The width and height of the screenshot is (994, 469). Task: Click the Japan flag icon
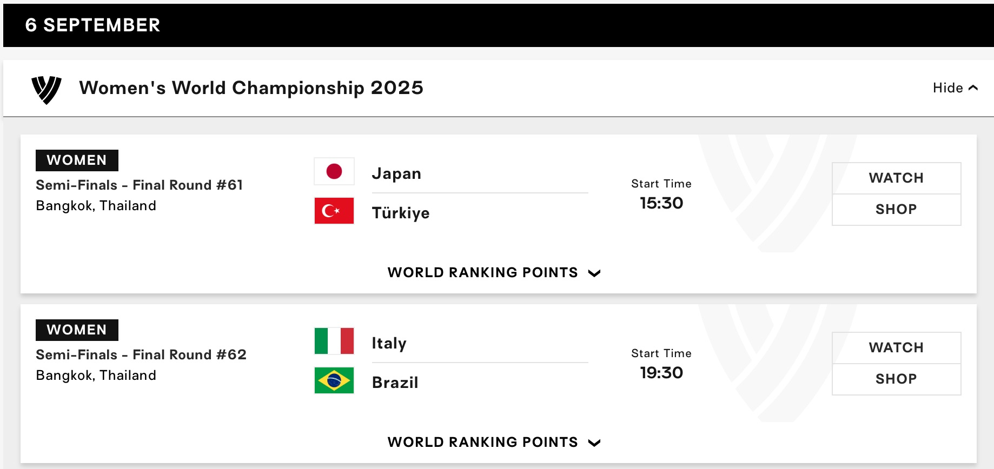coord(334,171)
